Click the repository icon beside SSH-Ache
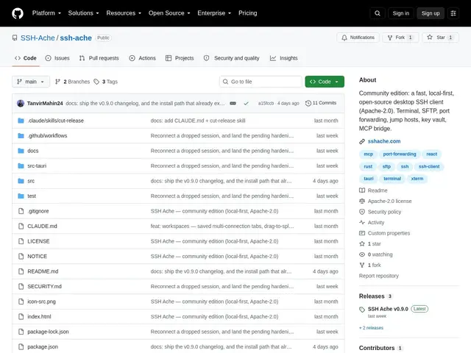Viewport: 471px width, 353px height. pos(15,38)
